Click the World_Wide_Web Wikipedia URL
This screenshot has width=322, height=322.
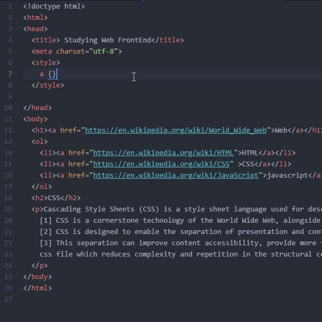click(x=176, y=130)
